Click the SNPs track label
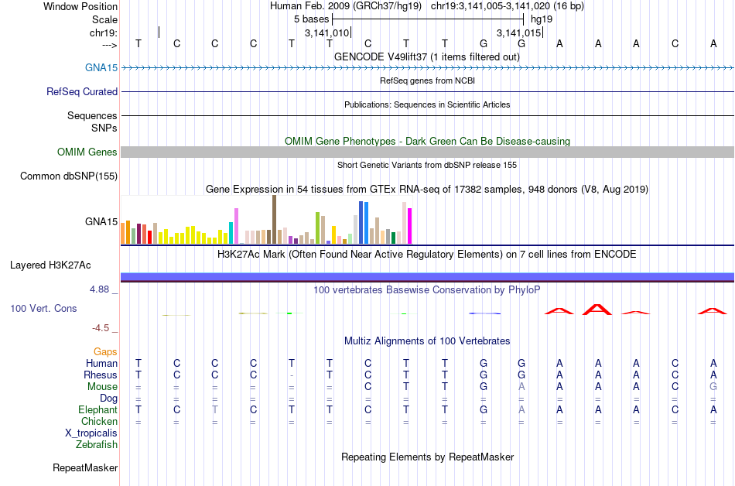The image size is (735, 486). click(104, 128)
